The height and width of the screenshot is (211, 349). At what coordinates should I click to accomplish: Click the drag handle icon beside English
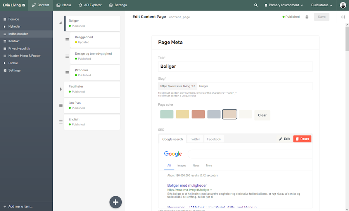tap(61, 122)
